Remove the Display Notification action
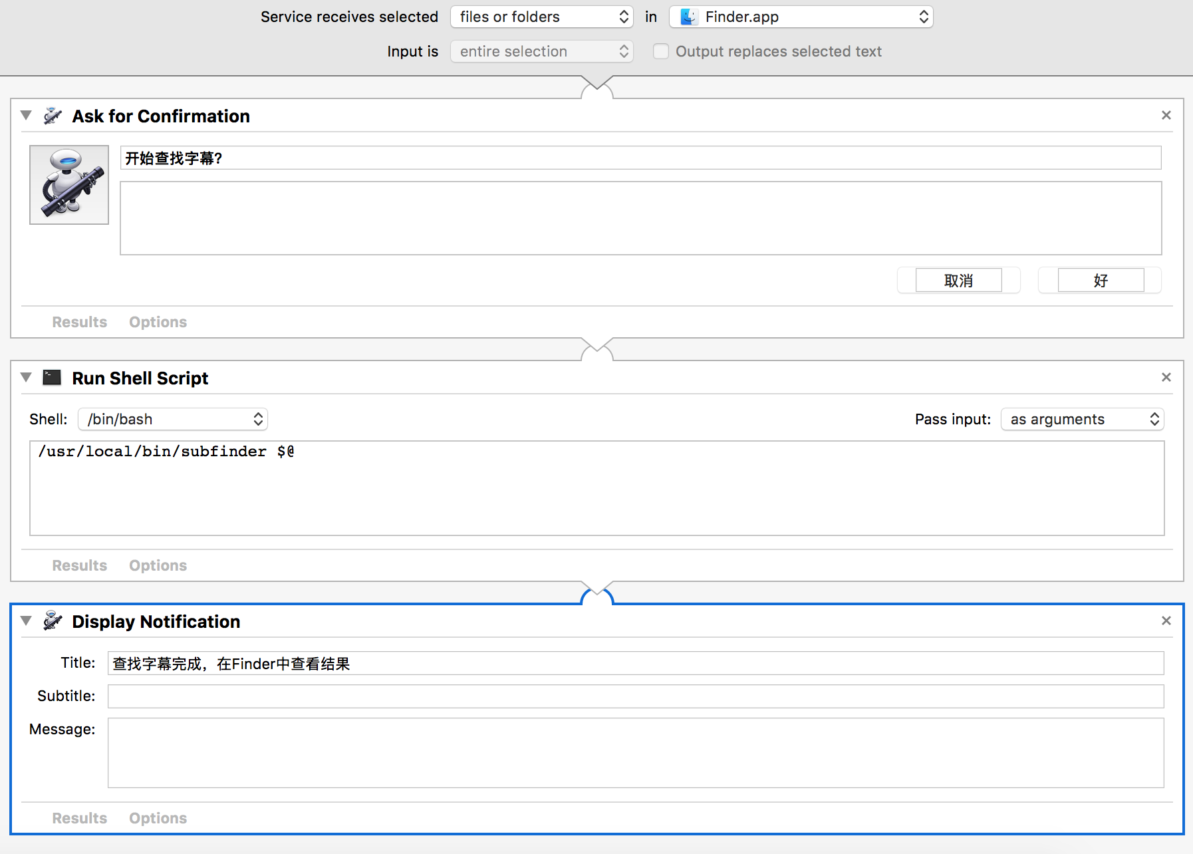1193x854 pixels. pyautogui.click(x=1166, y=621)
